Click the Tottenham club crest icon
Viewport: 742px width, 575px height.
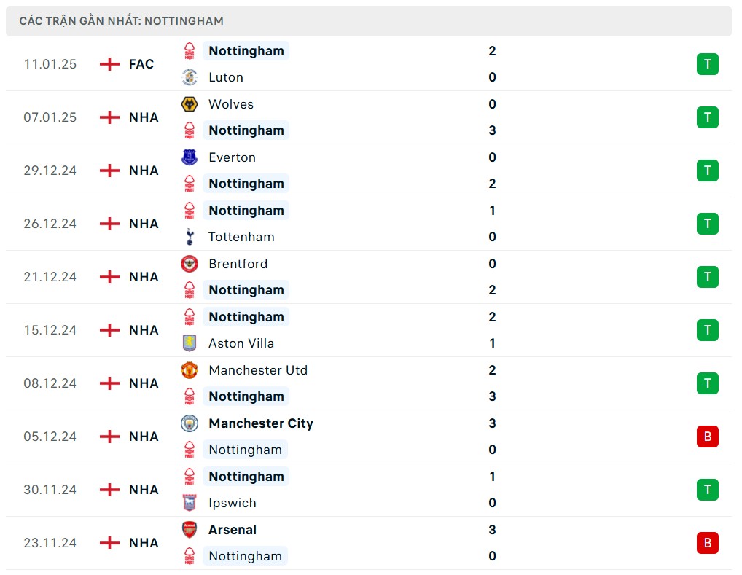(190, 237)
